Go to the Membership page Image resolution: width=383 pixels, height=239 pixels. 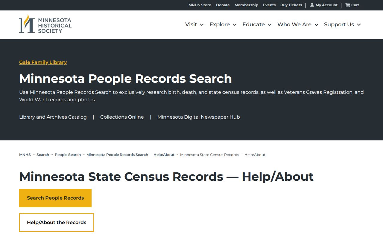pos(246,5)
